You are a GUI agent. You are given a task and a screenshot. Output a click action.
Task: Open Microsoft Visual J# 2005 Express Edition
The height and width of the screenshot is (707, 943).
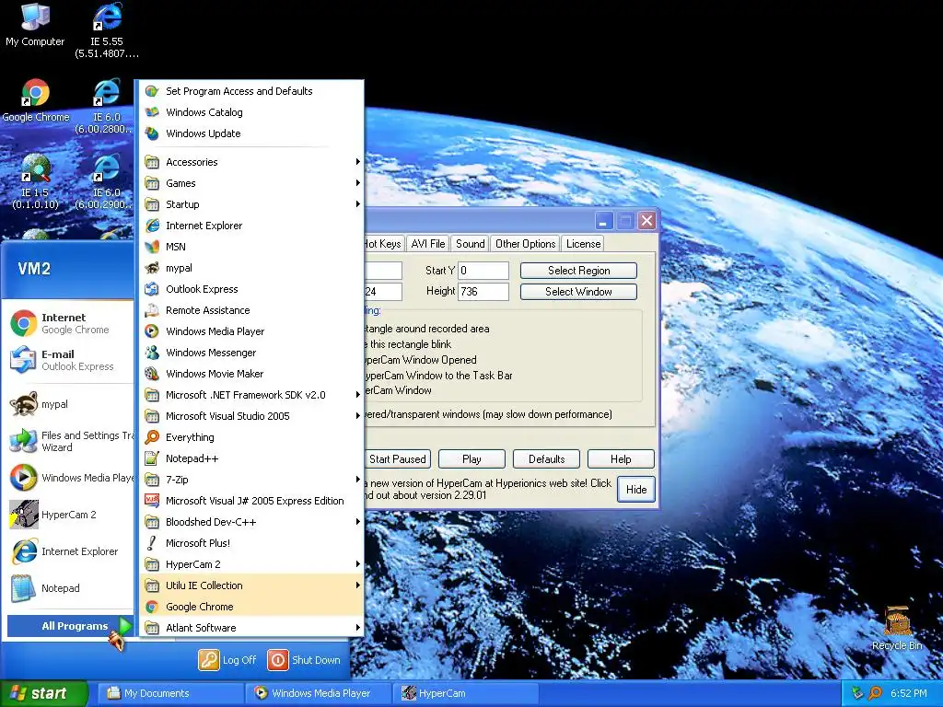point(251,501)
